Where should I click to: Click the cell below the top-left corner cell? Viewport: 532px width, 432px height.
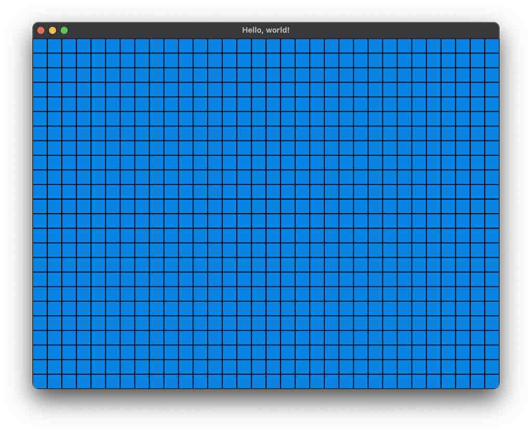pos(41,61)
